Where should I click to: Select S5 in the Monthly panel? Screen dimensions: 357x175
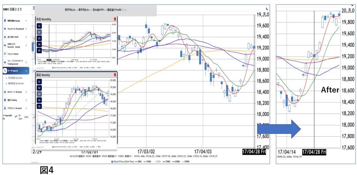pos(39,50)
